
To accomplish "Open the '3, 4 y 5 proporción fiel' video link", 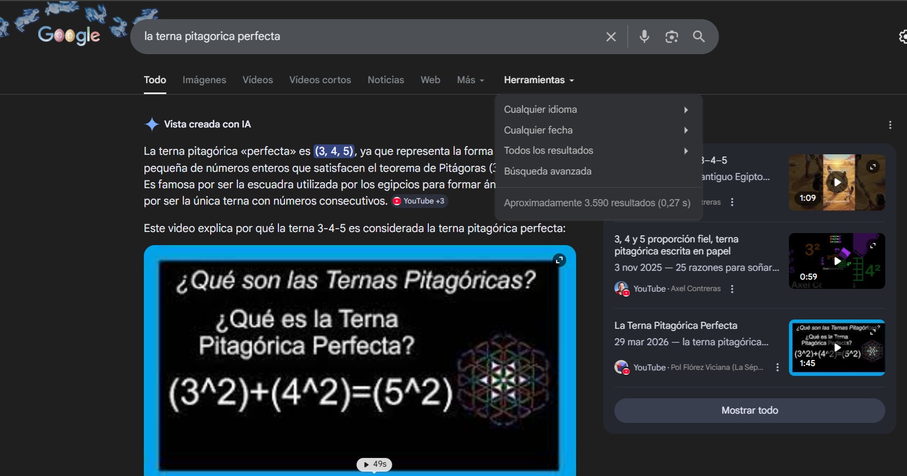I will tap(676, 245).
